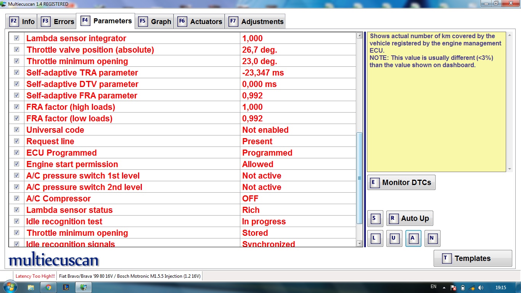This screenshot has width=521, height=293.
Task: Click the parameter list vertical scrollbar thumb
Action: 359,178
